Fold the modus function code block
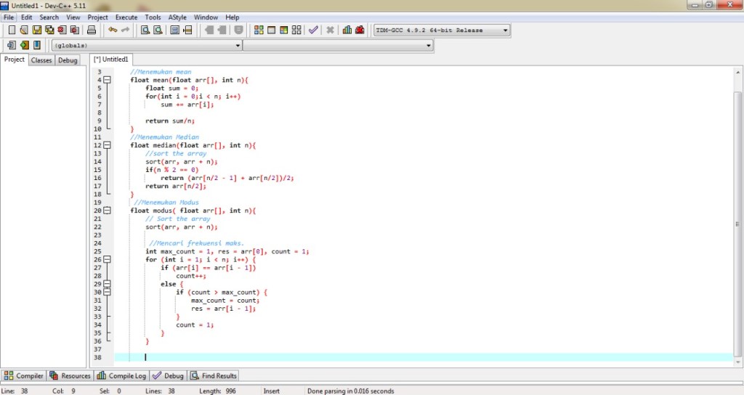 [x=107, y=211]
